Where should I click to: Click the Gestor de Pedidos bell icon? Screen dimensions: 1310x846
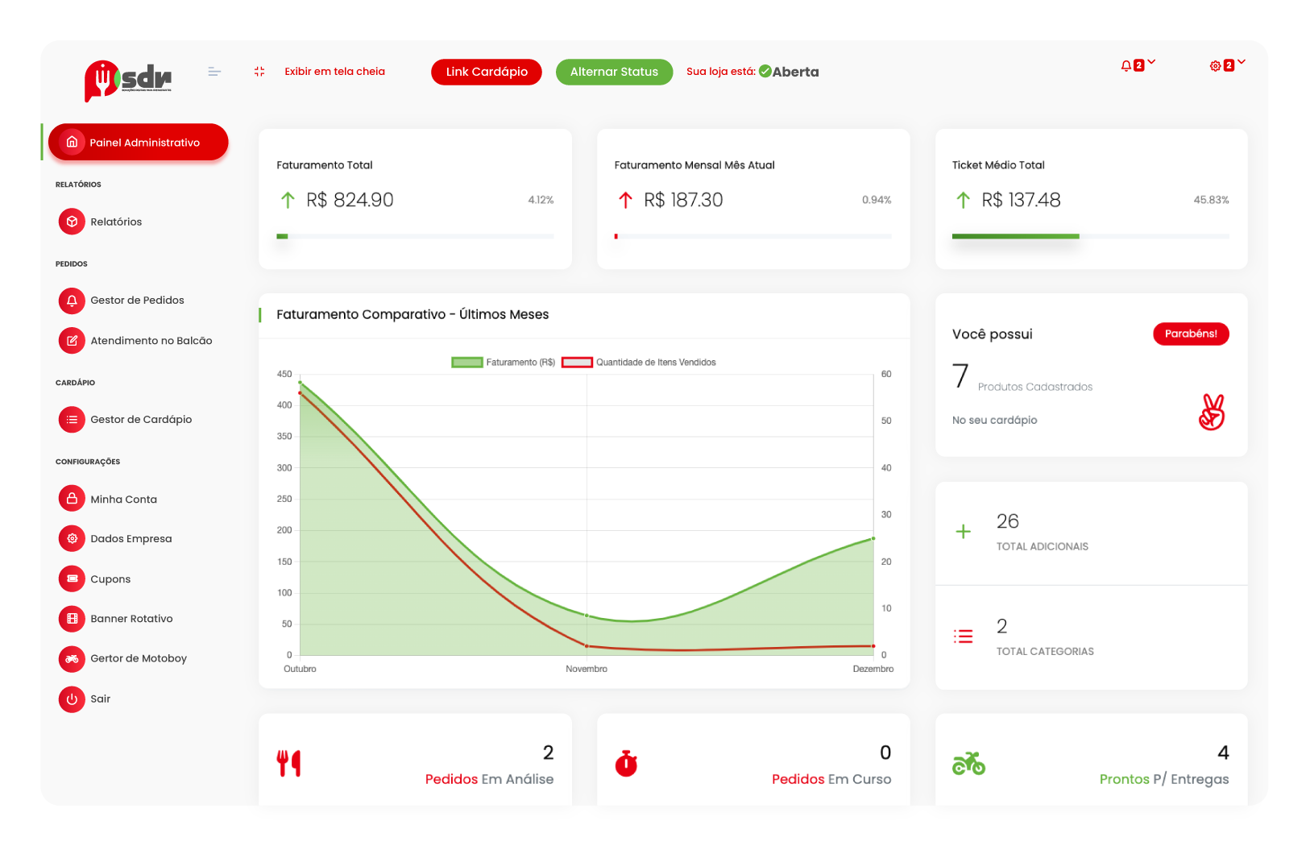click(72, 301)
